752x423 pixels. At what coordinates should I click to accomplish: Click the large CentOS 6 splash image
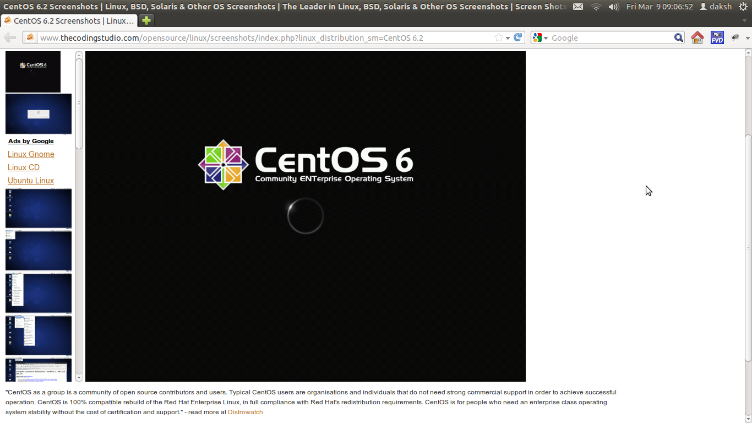tap(306, 216)
